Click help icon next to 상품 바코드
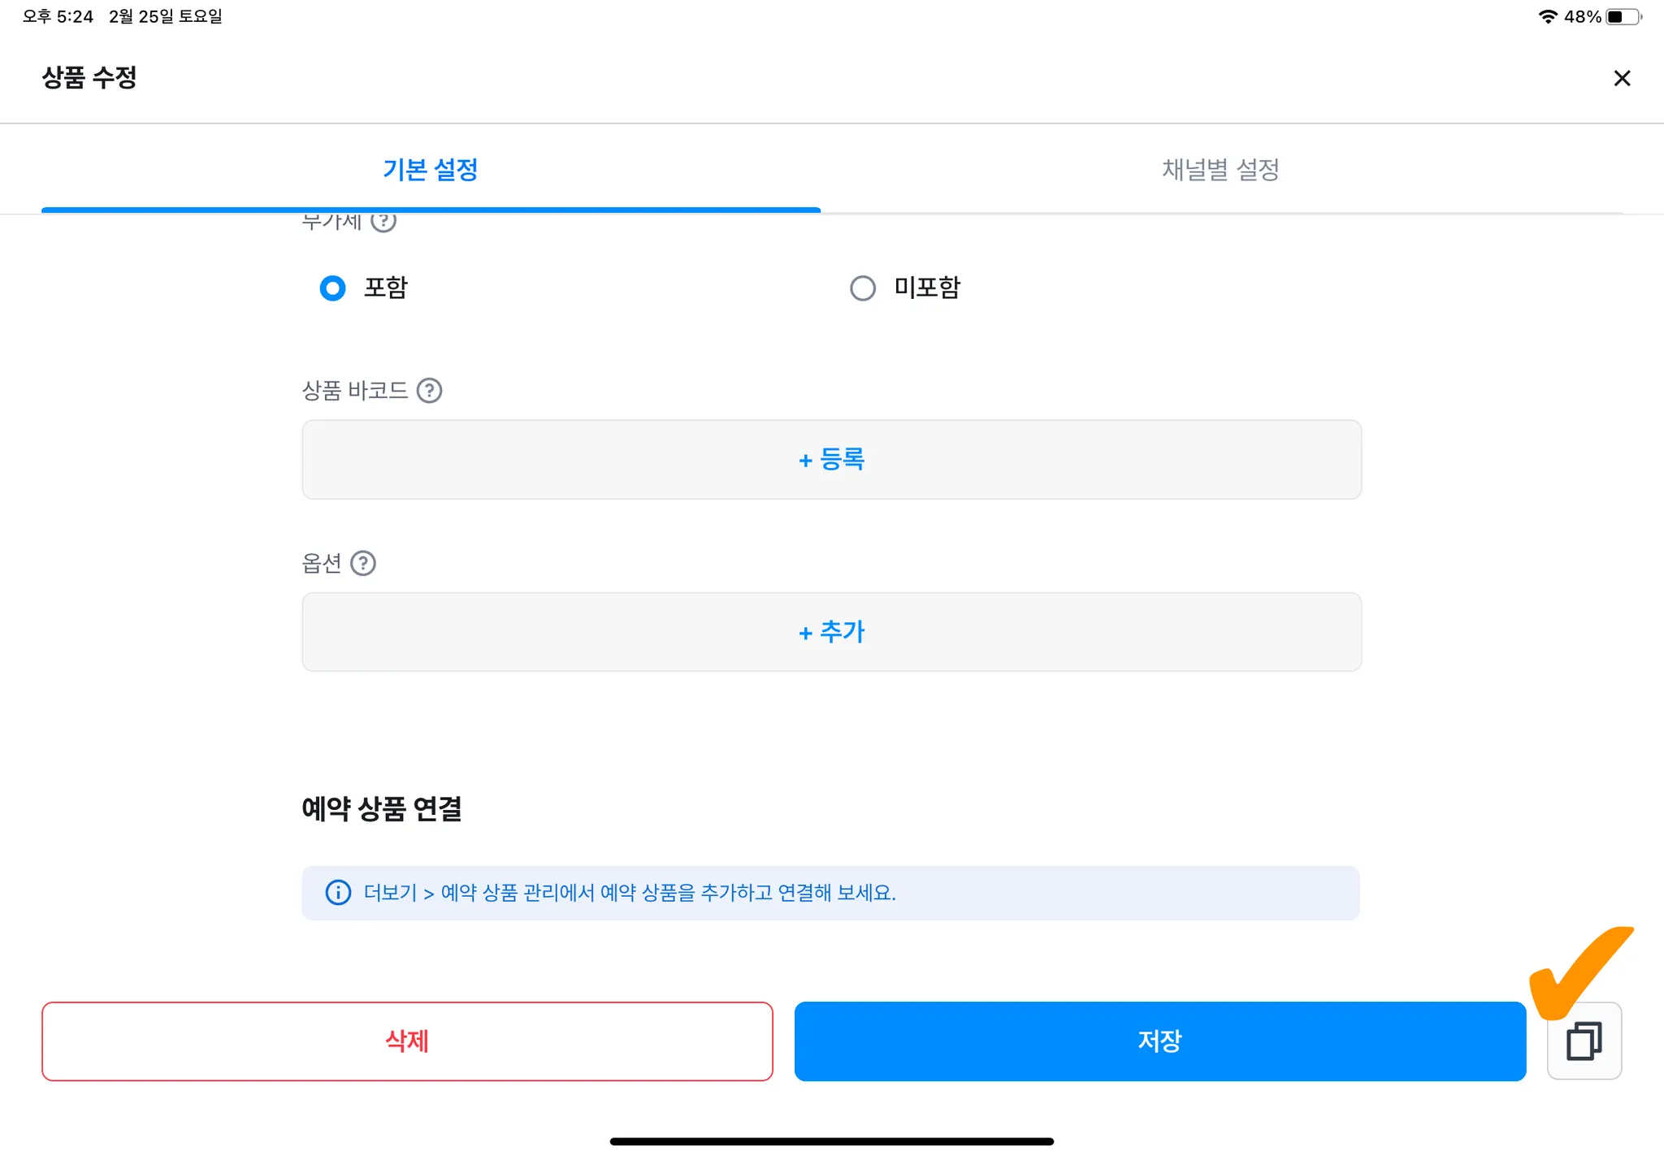 [429, 391]
